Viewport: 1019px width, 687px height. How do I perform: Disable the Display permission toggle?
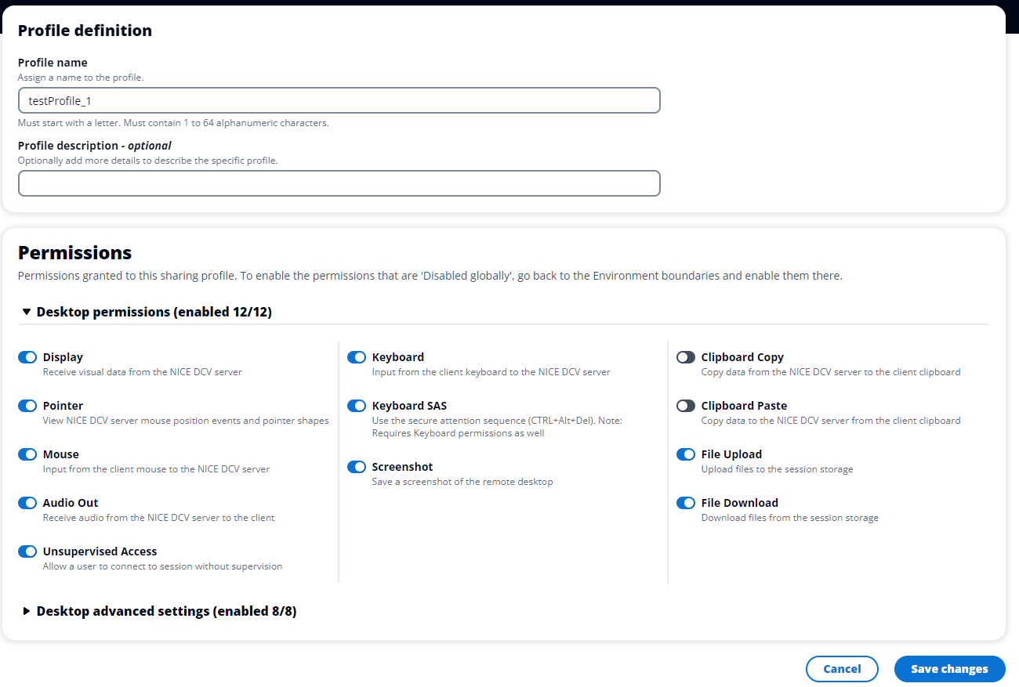tap(27, 357)
